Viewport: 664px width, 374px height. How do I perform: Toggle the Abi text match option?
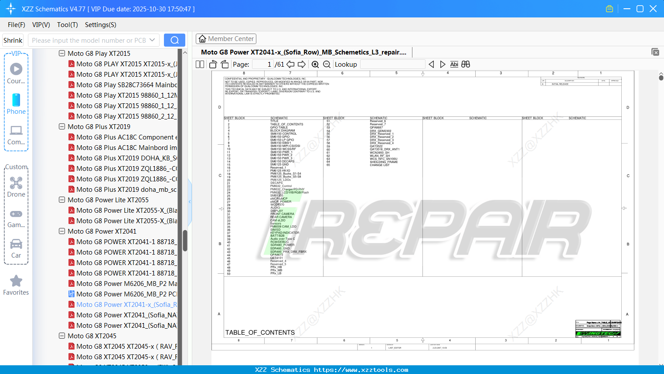(454, 65)
